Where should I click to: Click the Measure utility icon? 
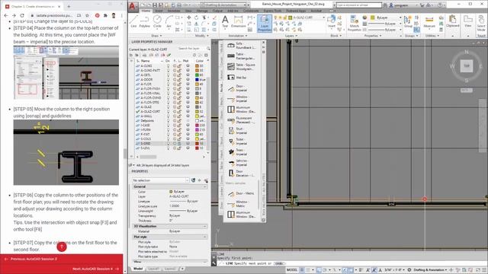tap(429, 21)
